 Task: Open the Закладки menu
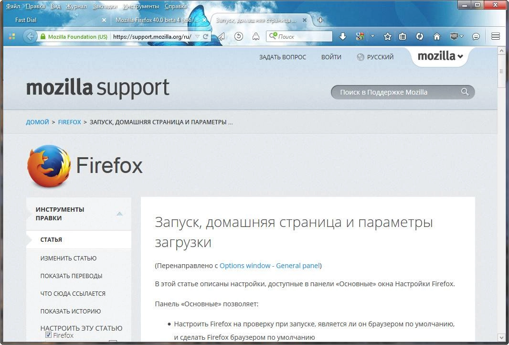[105, 6]
